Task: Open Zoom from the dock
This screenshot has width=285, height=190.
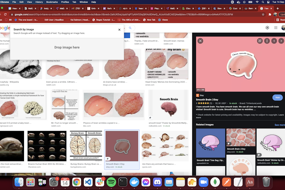Action: (x=204, y=182)
